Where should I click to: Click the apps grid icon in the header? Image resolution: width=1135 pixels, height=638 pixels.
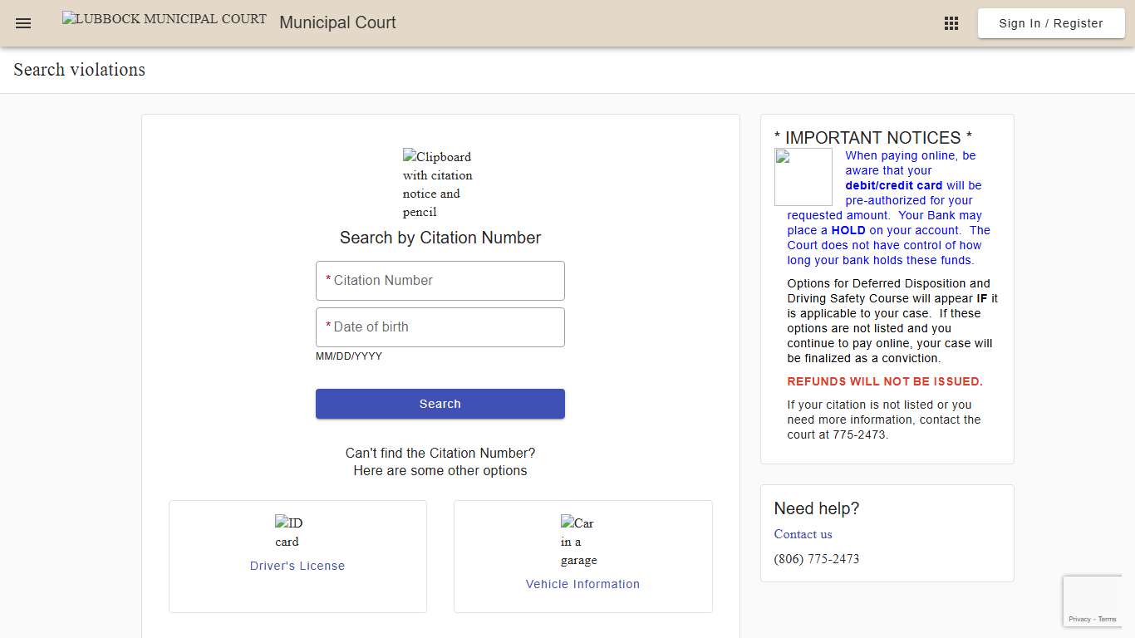coord(951,22)
